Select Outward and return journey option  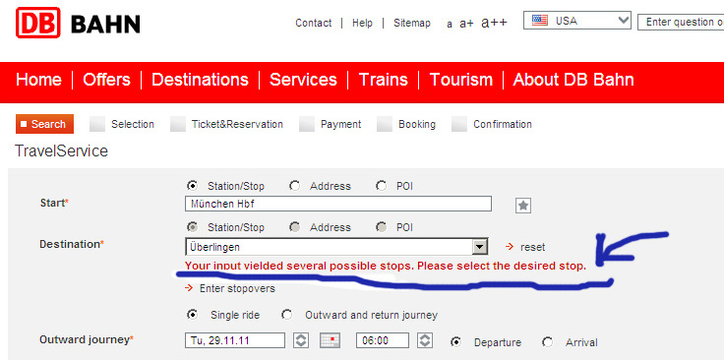[x=286, y=315]
